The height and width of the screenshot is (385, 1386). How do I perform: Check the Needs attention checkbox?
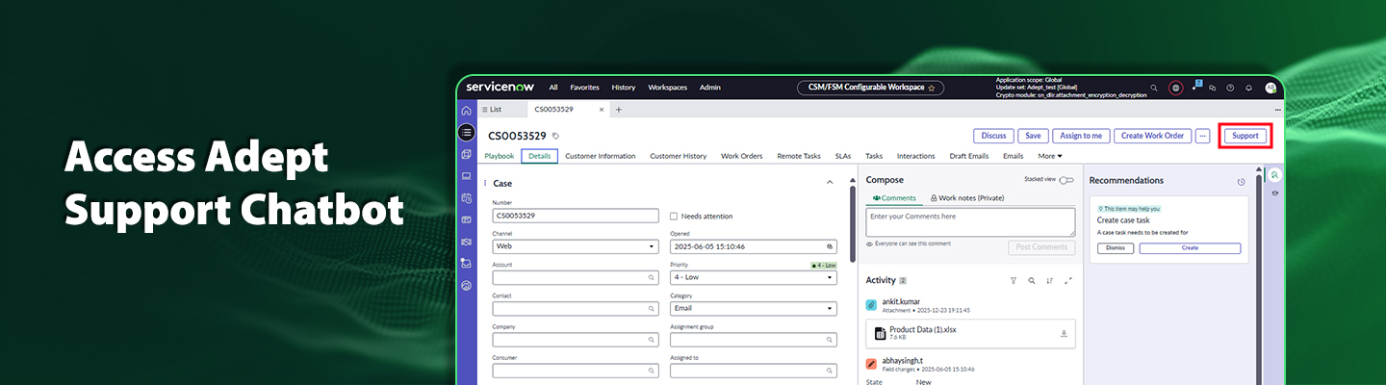[x=674, y=217]
